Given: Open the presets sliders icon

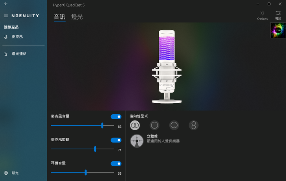Looking at the screenshot, I should click(278, 13).
